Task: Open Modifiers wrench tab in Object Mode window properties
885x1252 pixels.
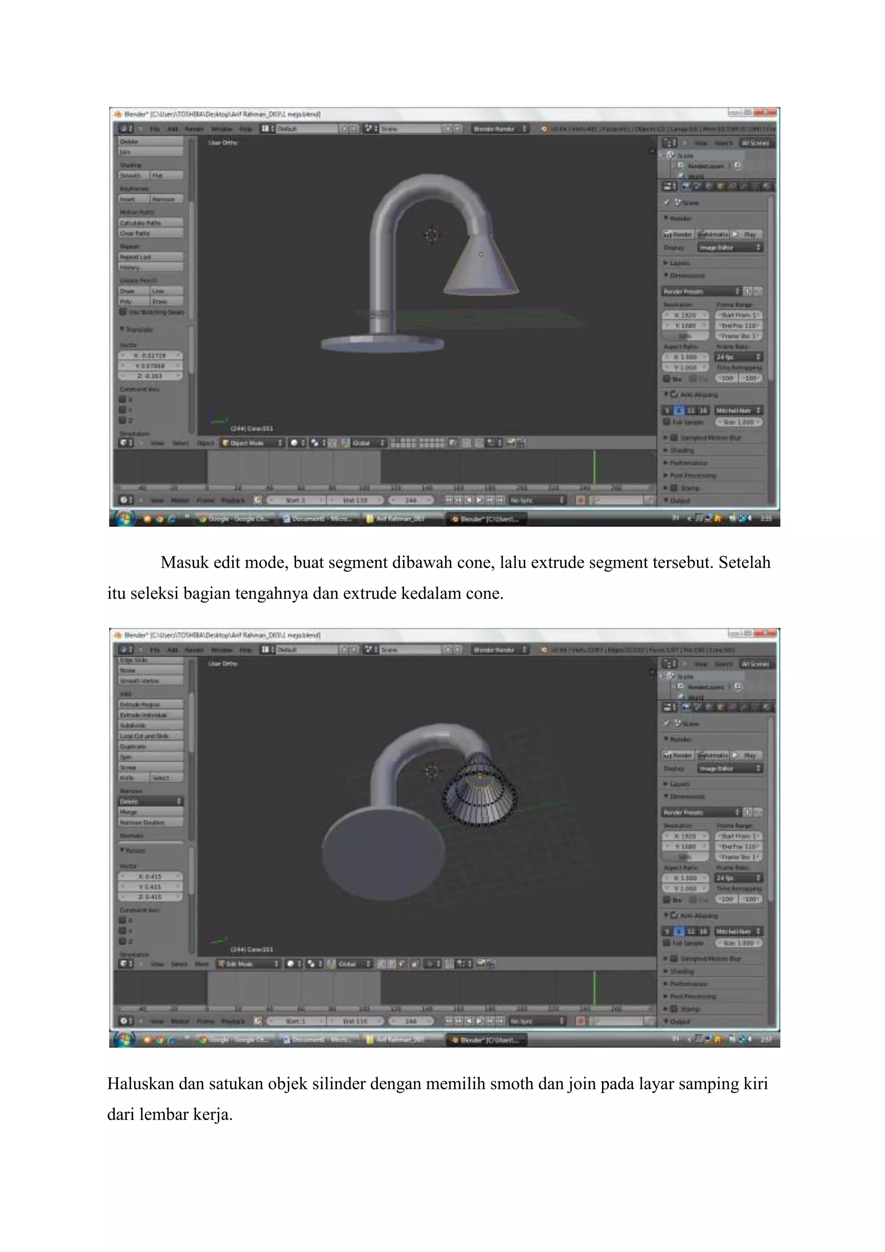Action: coord(743,186)
